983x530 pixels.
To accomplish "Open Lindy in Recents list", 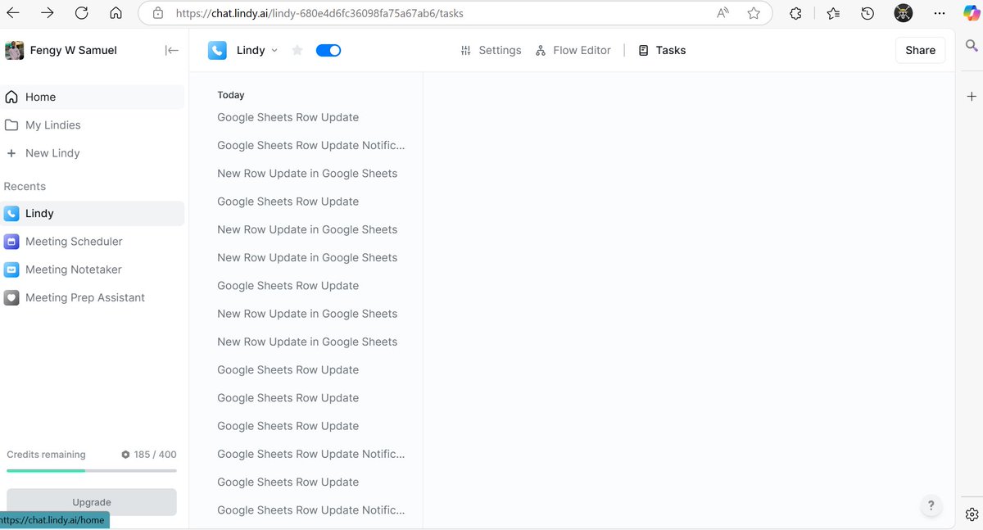I will [93, 214].
